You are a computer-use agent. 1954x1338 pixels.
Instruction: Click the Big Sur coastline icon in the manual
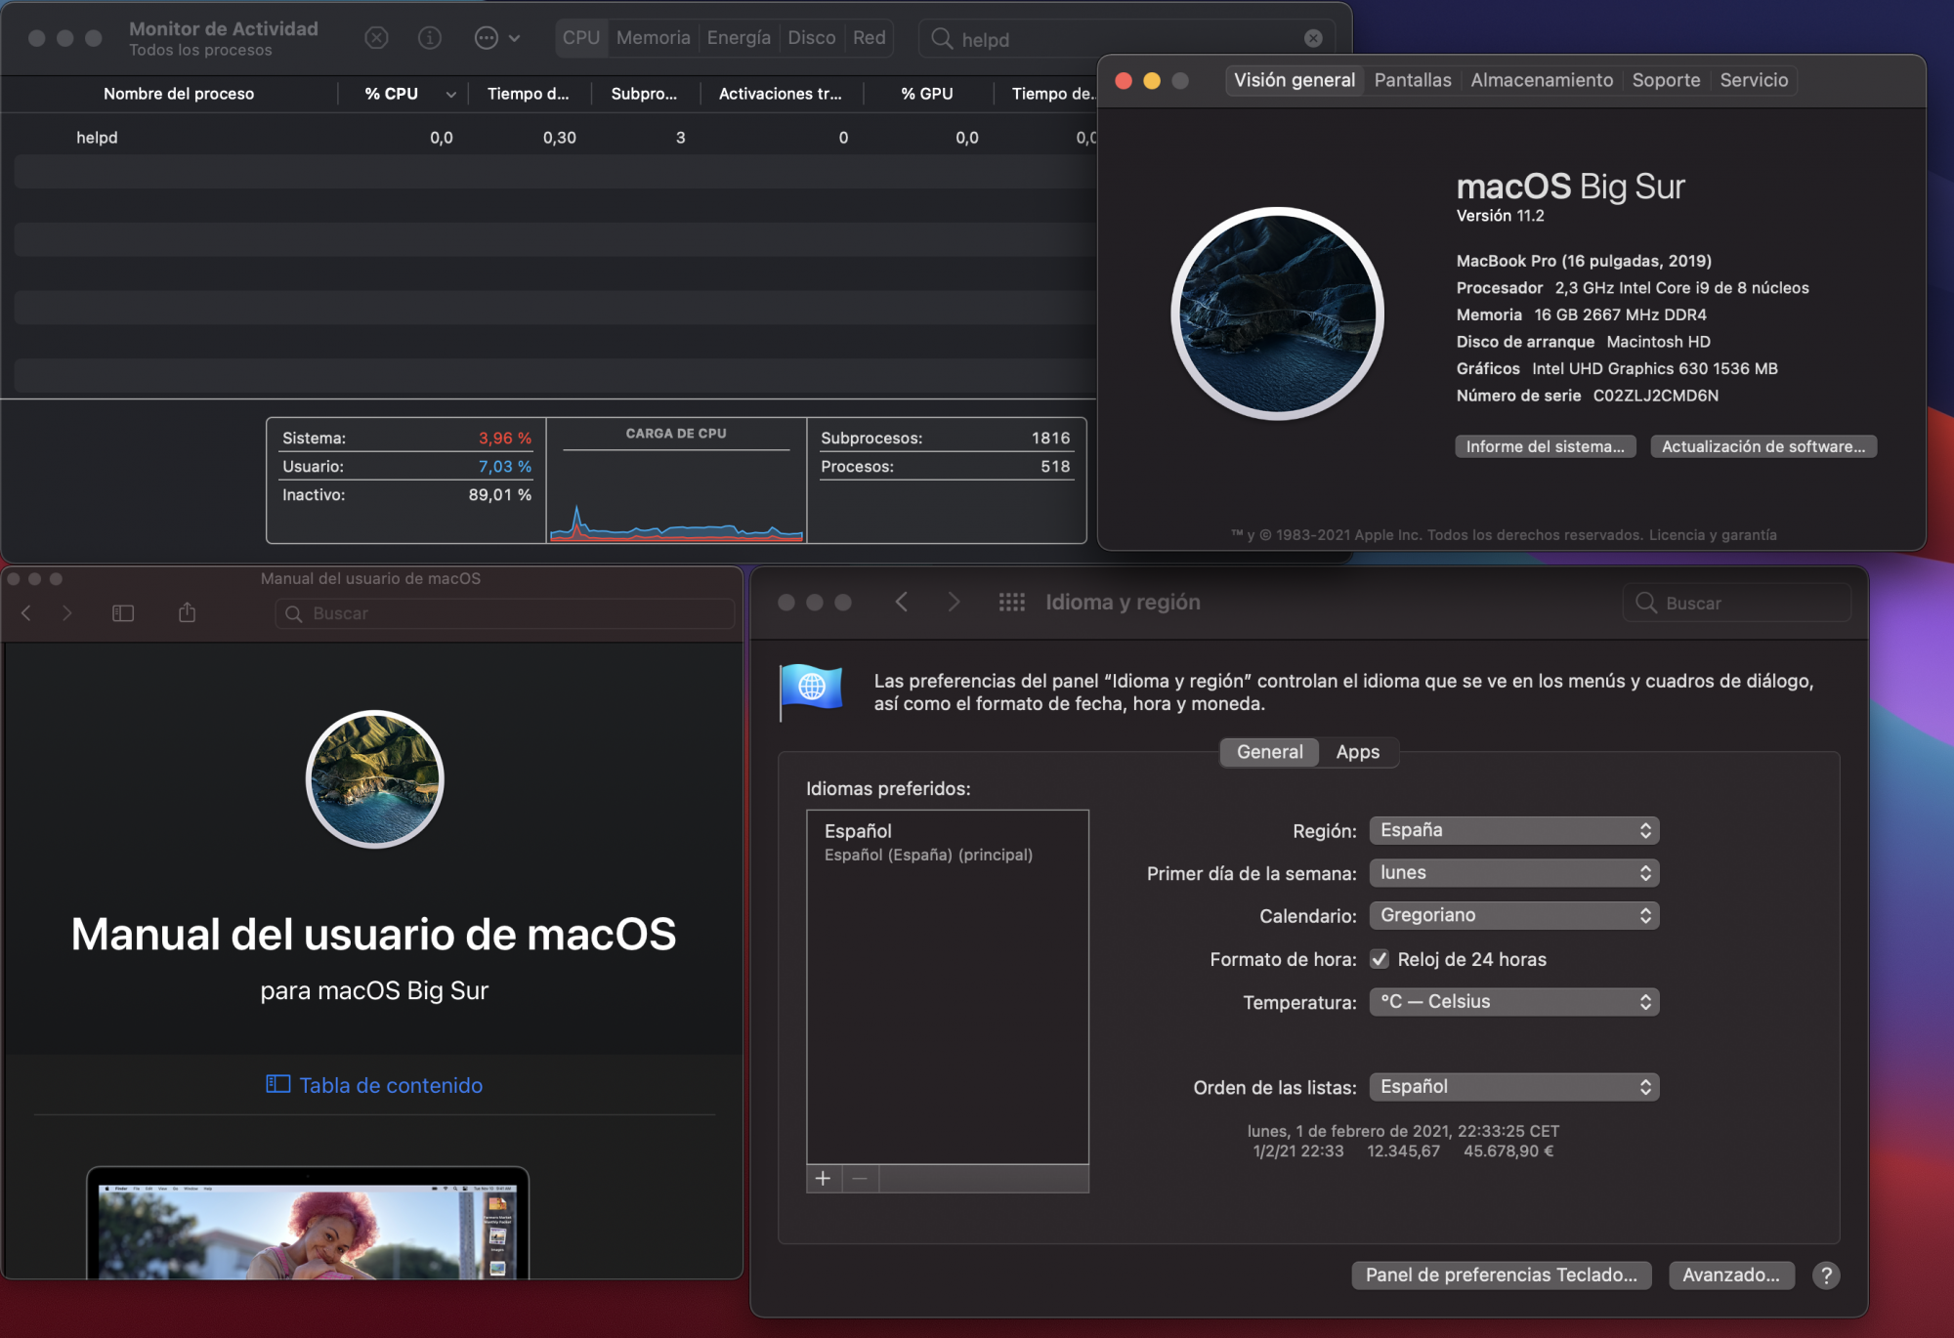(x=375, y=779)
